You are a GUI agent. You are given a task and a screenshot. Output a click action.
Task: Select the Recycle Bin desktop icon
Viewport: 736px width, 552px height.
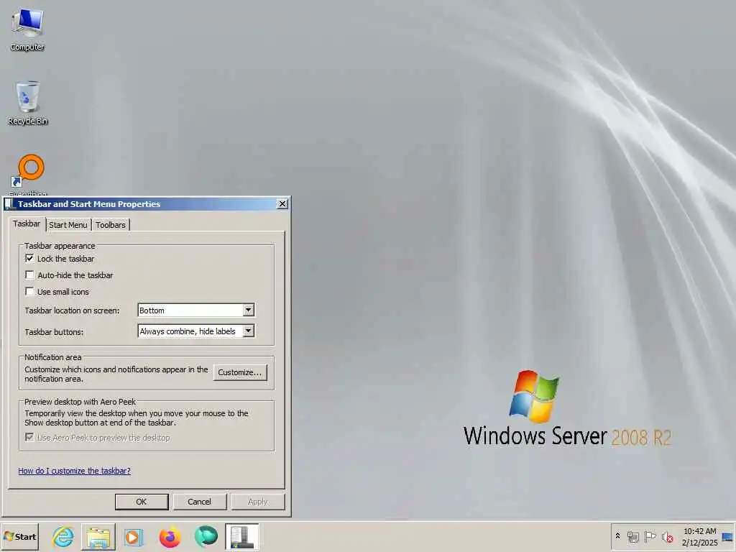click(x=27, y=103)
